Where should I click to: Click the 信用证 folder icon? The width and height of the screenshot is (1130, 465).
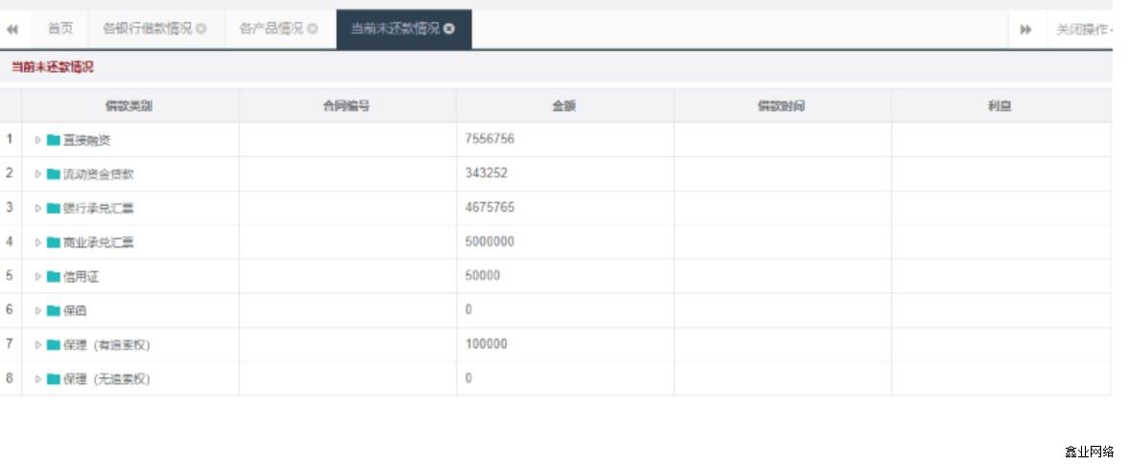(54, 276)
